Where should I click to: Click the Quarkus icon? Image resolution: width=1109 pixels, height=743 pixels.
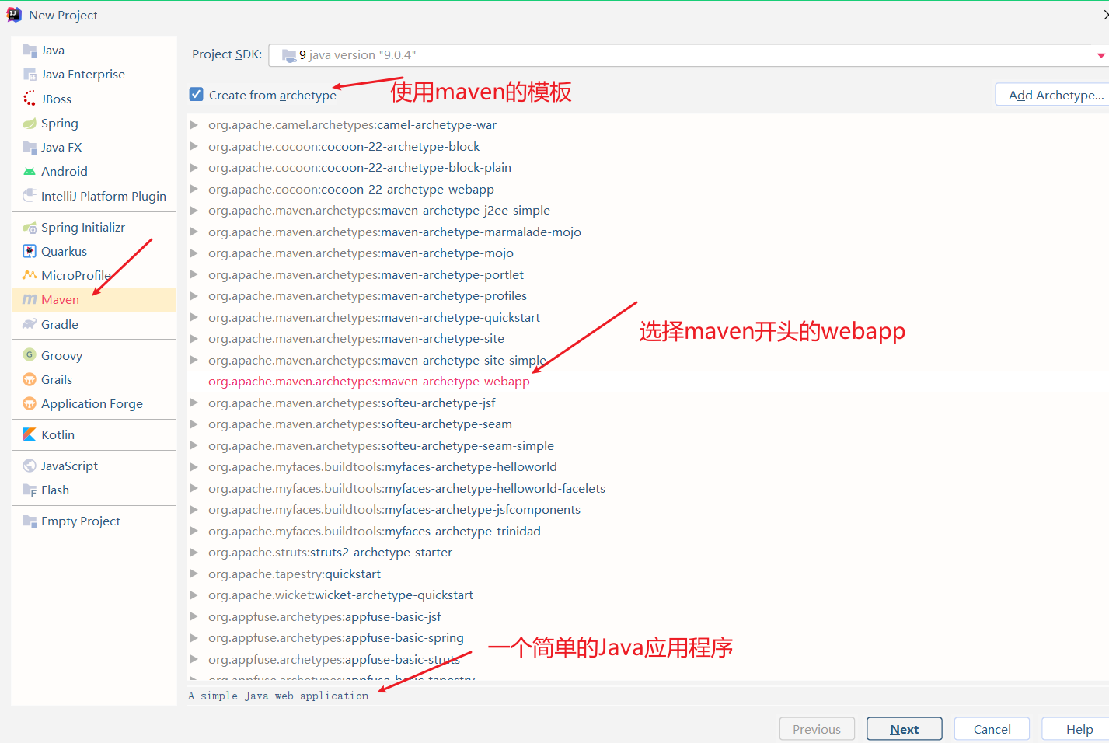pyautogui.click(x=30, y=251)
